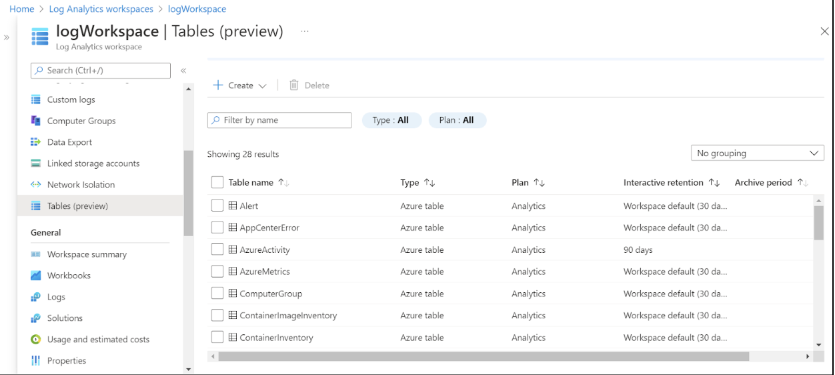The image size is (835, 375).
Task: Sort by Interactive retention arrows
Action: pos(714,183)
